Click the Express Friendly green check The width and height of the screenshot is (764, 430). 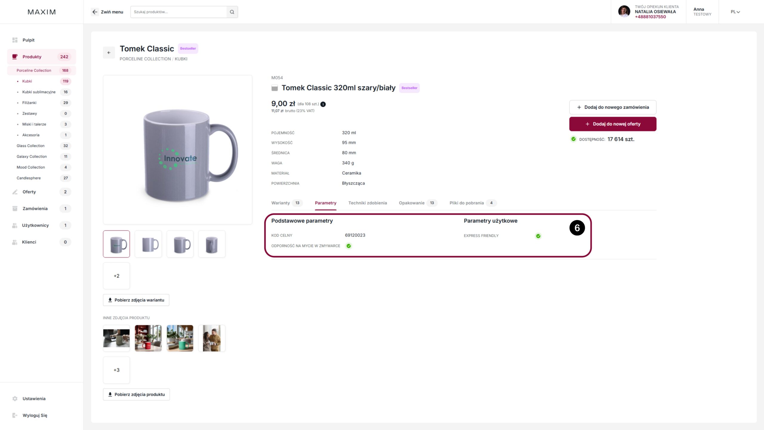pyautogui.click(x=538, y=236)
